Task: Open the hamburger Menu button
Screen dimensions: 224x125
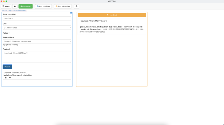Action: (x=6, y=6)
